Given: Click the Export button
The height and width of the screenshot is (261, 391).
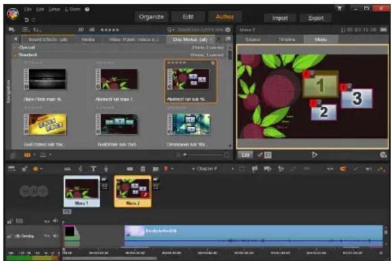Looking at the screenshot, I should 316,18.
